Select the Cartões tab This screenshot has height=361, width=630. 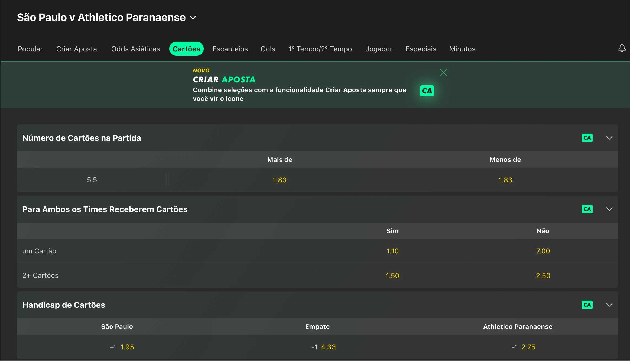186,49
